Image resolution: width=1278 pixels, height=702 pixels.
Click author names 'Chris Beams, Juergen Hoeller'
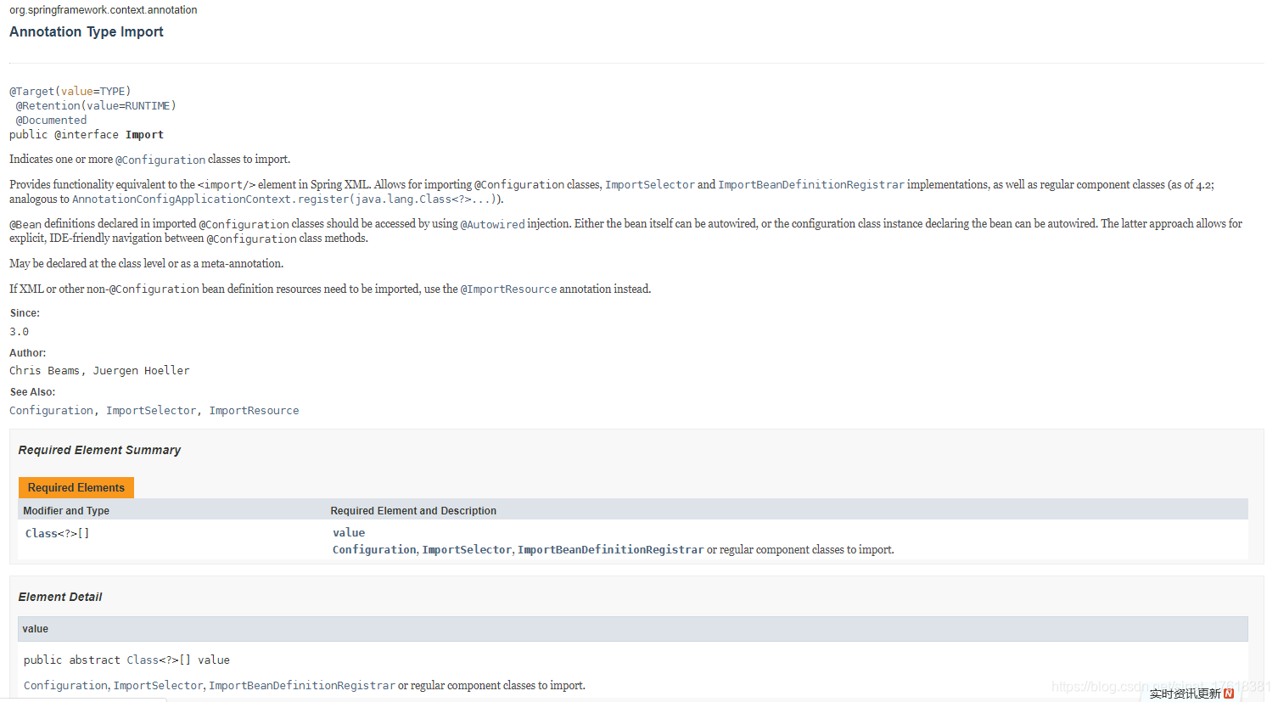coord(99,371)
